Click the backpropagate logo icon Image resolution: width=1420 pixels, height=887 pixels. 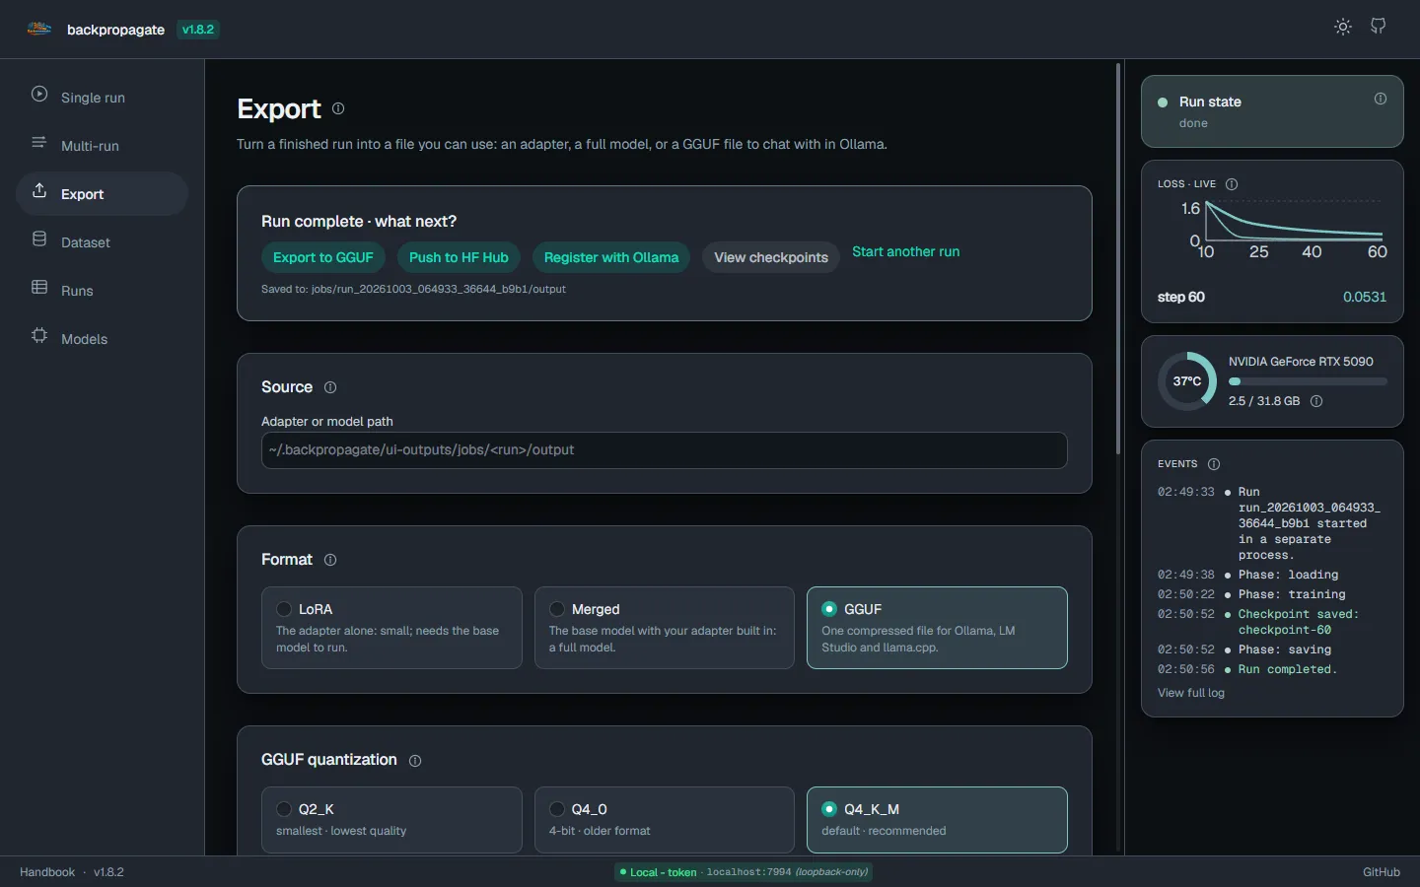click(39, 29)
